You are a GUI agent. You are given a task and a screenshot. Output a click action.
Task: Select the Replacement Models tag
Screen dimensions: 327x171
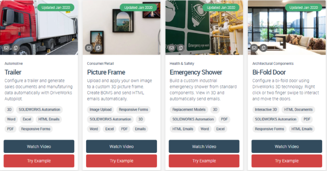click(189, 110)
